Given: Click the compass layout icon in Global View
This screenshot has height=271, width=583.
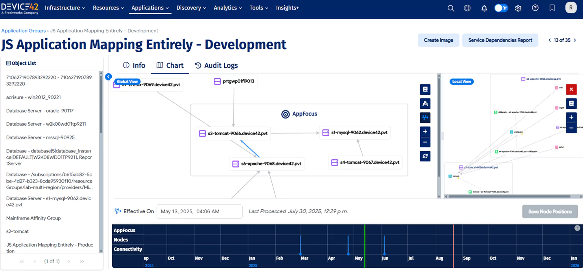Looking at the screenshot, I should [425, 104].
